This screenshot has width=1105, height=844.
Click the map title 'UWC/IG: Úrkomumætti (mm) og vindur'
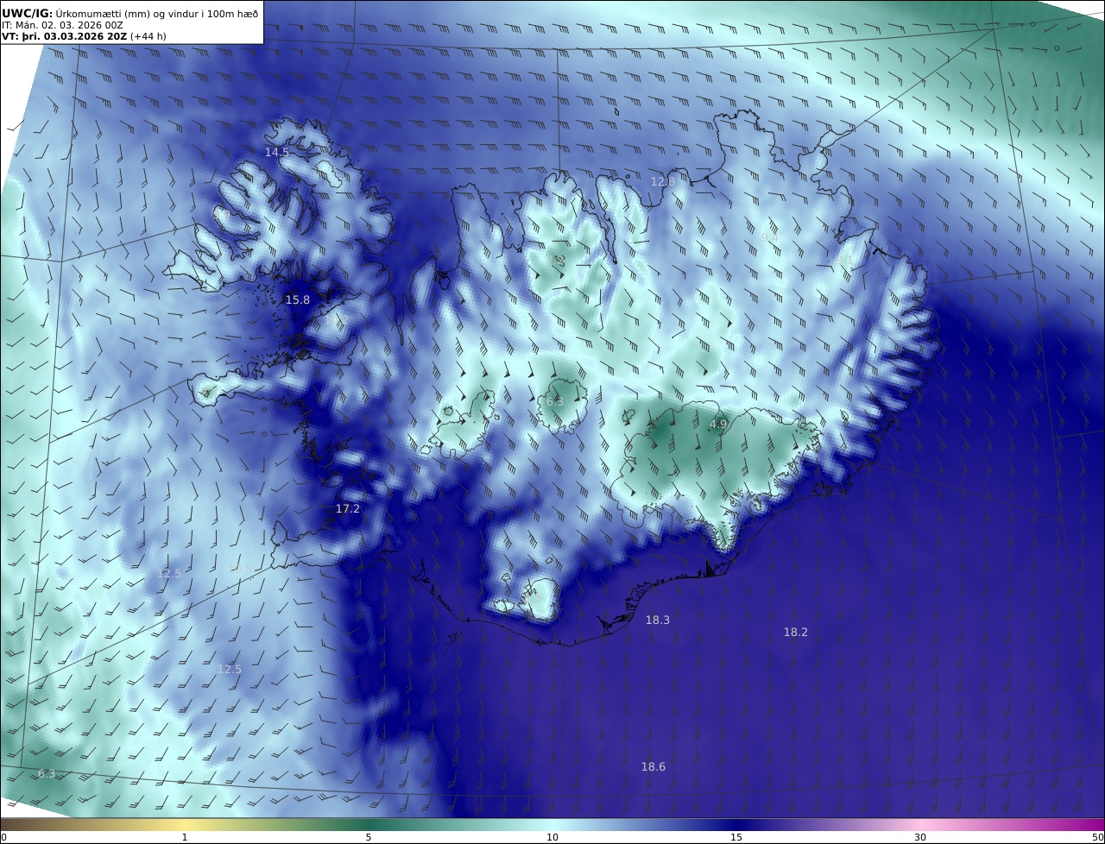tap(129, 13)
